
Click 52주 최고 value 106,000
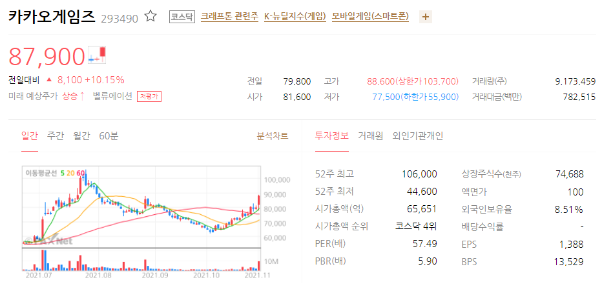[x=419, y=174]
